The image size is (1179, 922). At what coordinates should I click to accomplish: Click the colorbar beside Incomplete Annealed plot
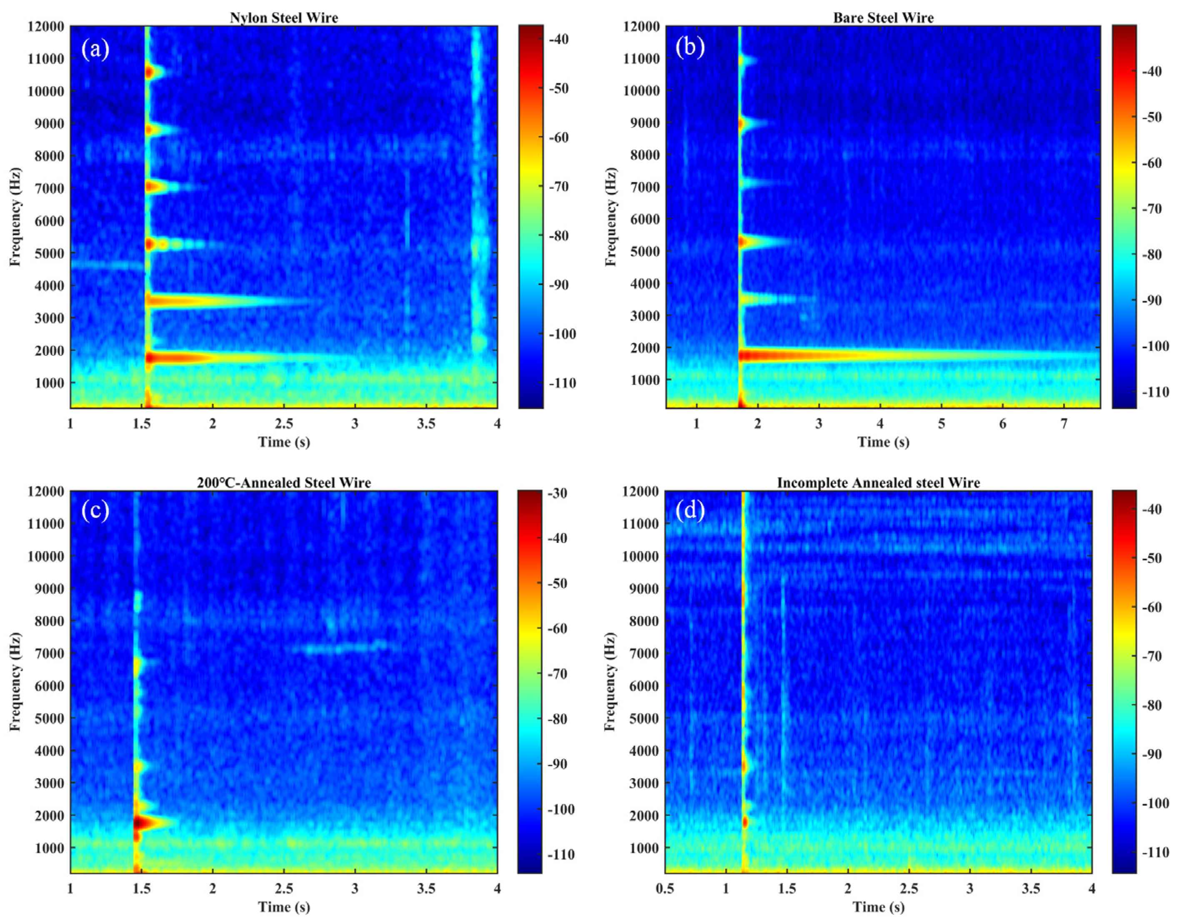pyautogui.click(x=1124, y=682)
